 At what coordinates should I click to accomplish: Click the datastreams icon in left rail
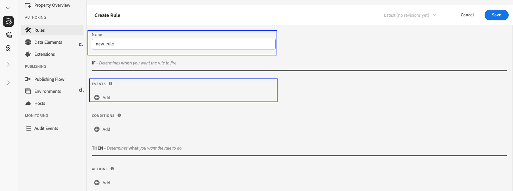point(8,35)
